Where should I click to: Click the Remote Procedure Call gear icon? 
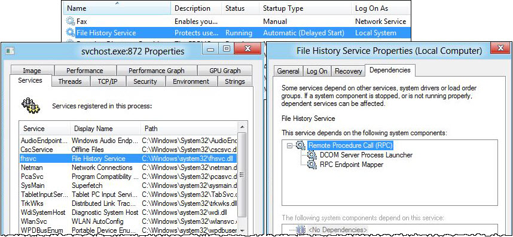[x=301, y=145]
